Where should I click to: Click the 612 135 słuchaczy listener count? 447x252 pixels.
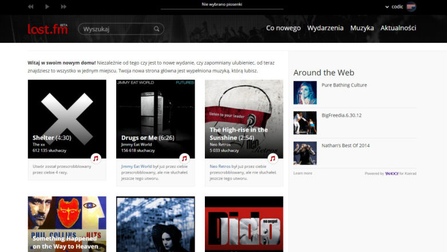click(x=49, y=151)
